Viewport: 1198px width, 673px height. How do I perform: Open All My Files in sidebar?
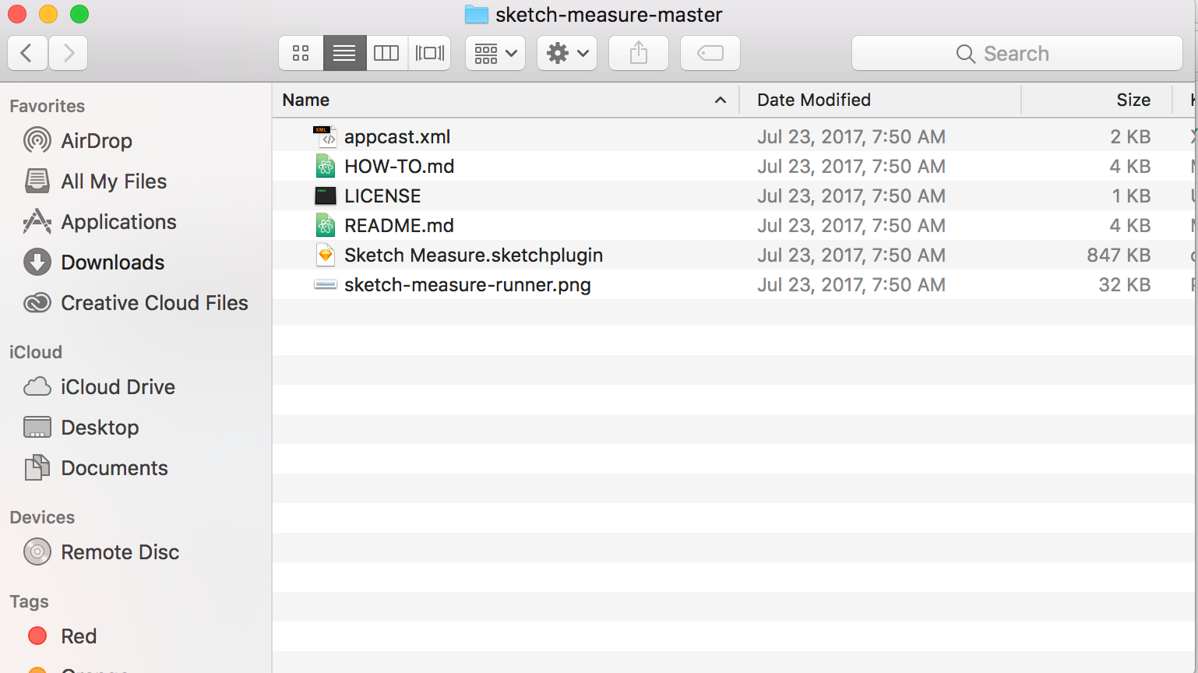click(114, 181)
